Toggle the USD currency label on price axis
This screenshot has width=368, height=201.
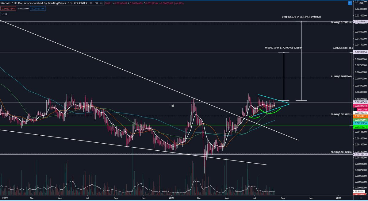tap(361, 3)
